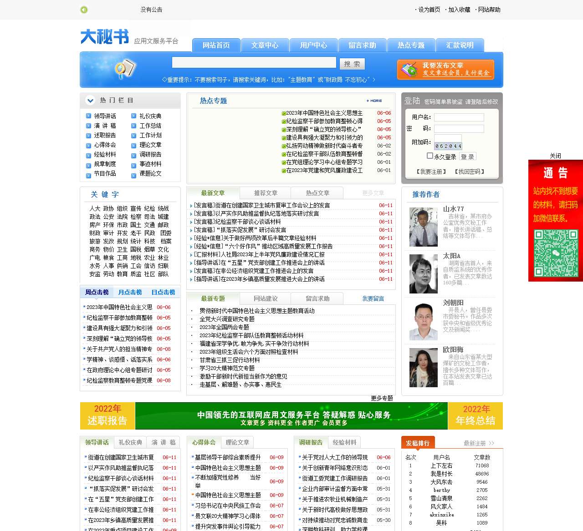Click the 我要留言 link

coord(373,298)
